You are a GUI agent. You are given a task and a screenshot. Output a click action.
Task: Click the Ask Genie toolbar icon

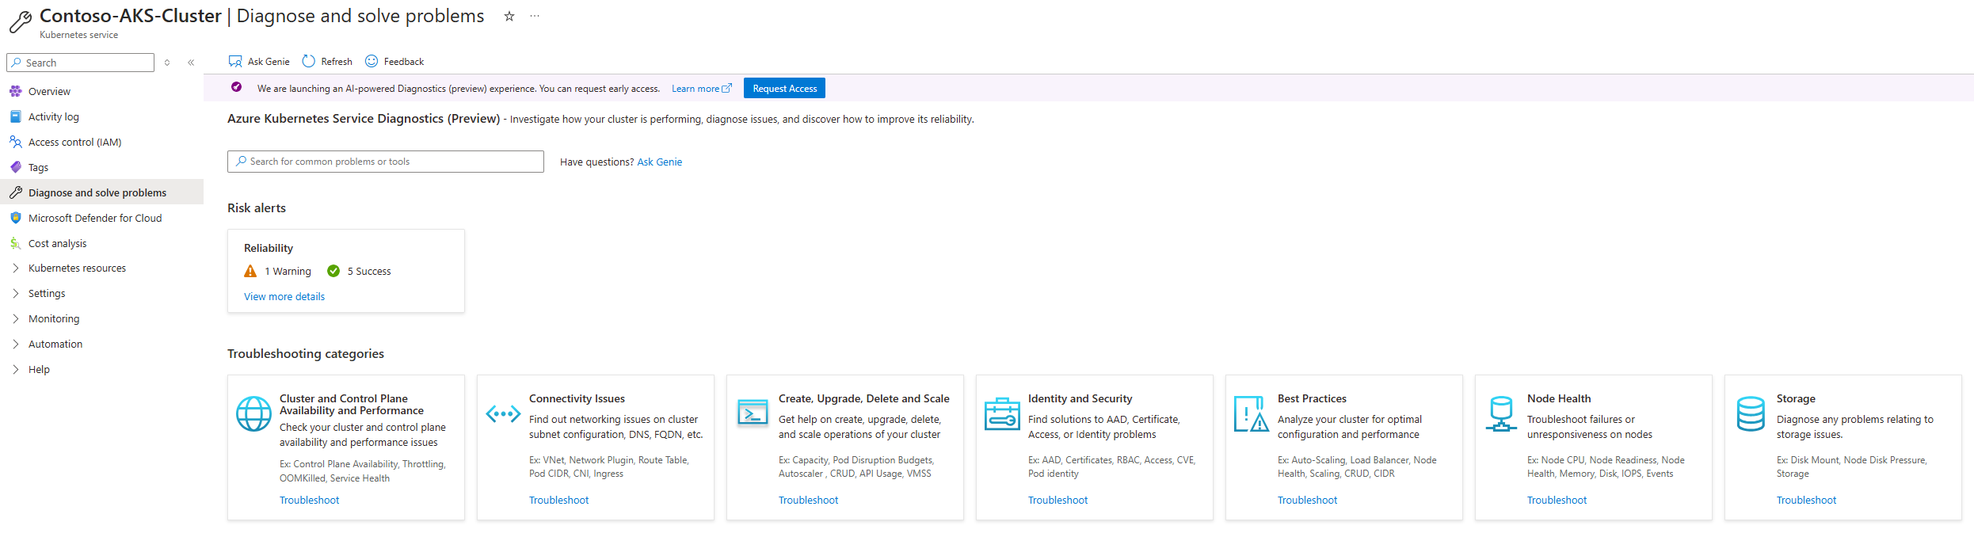click(x=235, y=62)
